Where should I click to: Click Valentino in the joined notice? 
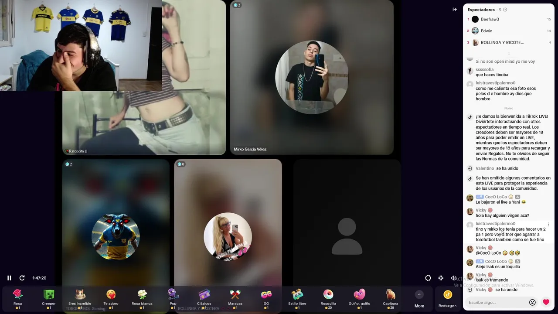tap(485, 168)
